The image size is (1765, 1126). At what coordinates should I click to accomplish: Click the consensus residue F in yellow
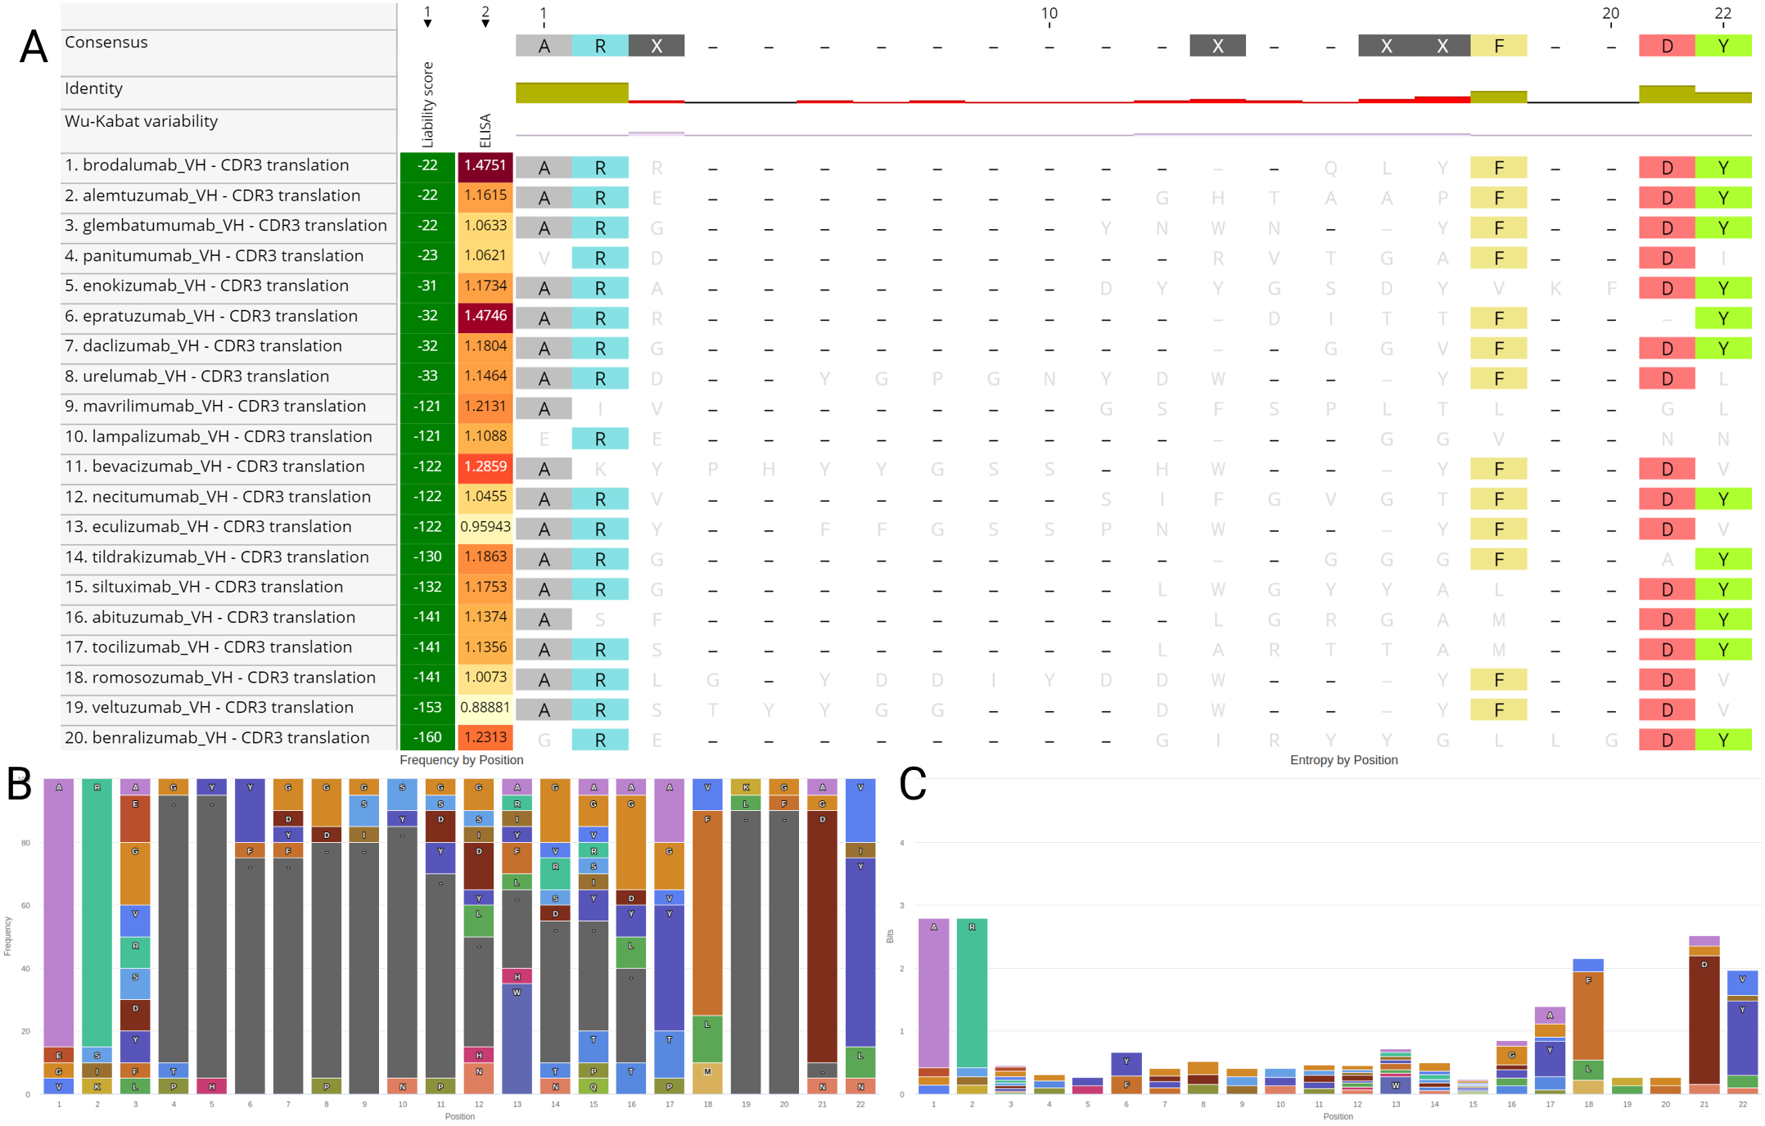point(1499,46)
